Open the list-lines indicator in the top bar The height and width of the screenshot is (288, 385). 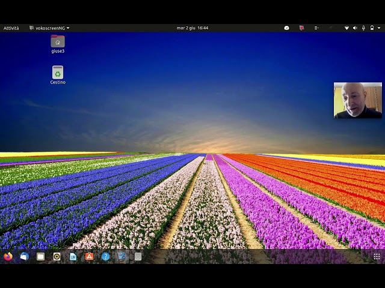(x=316, y=28)
